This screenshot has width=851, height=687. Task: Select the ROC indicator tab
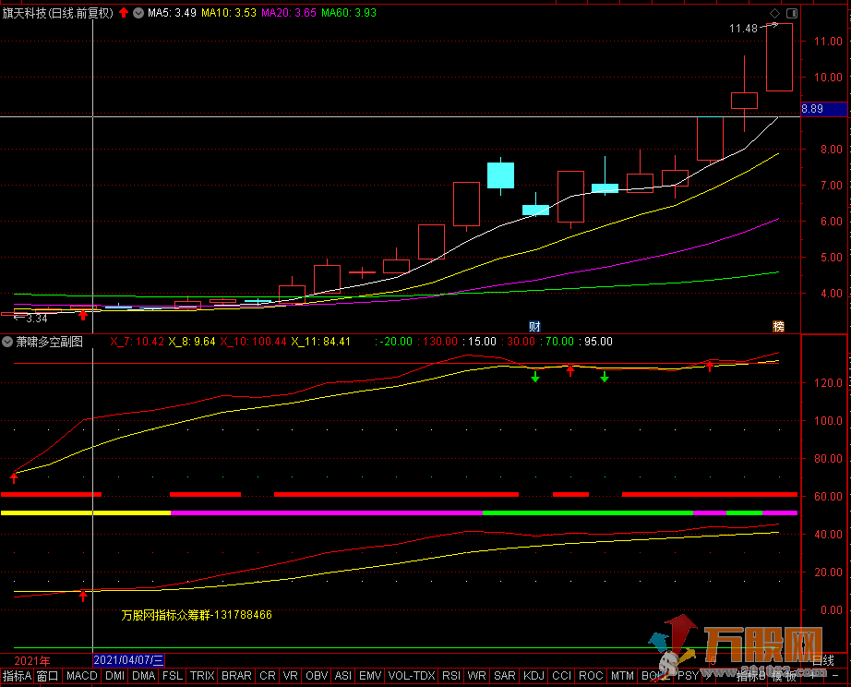coord(591,676)
